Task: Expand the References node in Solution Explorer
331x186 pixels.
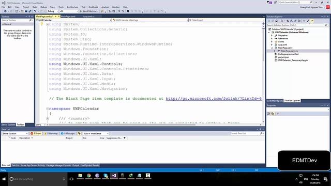Action: coord(272,39)
